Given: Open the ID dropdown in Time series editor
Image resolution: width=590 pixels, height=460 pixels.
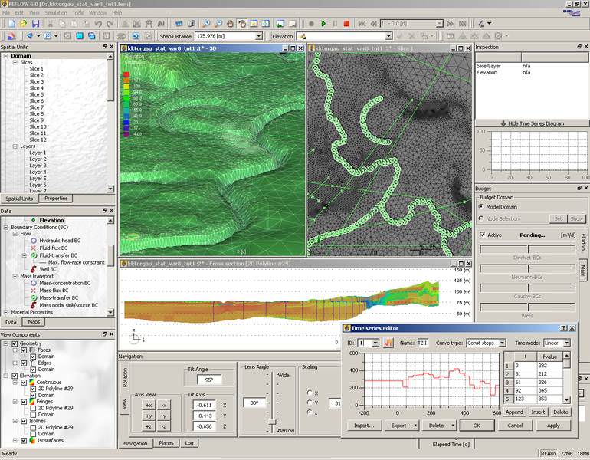Looking at the screenshot, I should [375, 343].
